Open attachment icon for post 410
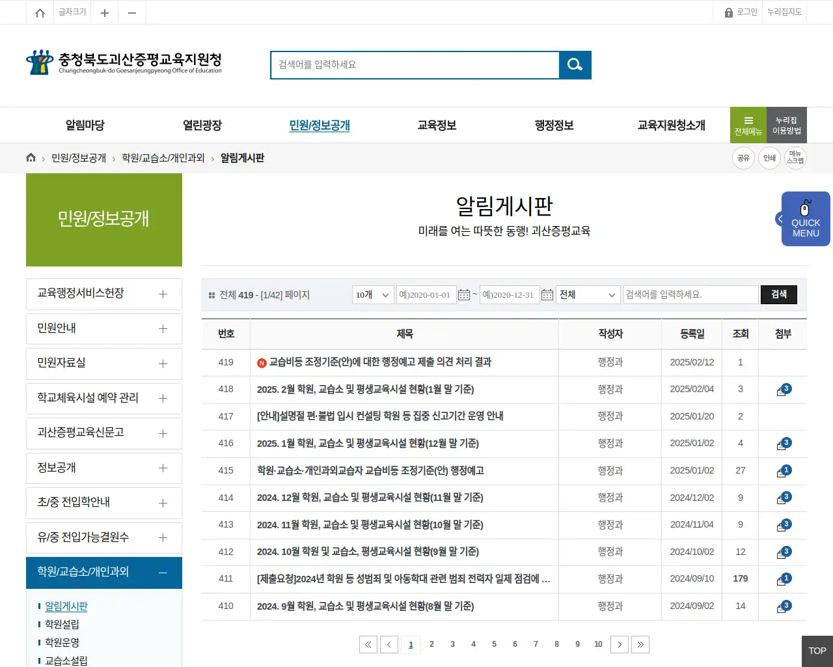This screenshot has width=833, height=667. 783,606
